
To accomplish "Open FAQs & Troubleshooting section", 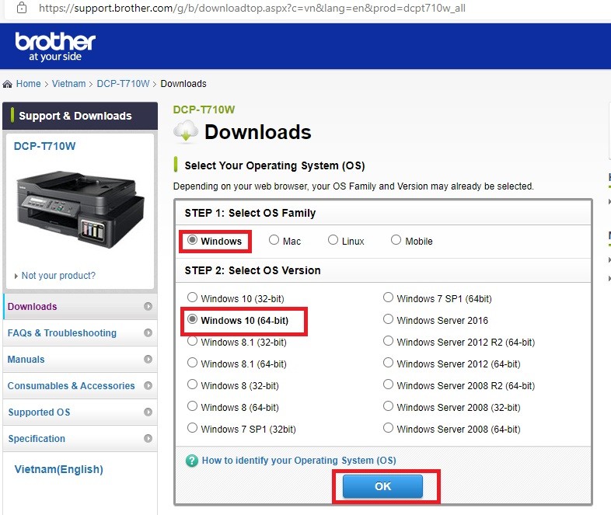I will [80, 332].
